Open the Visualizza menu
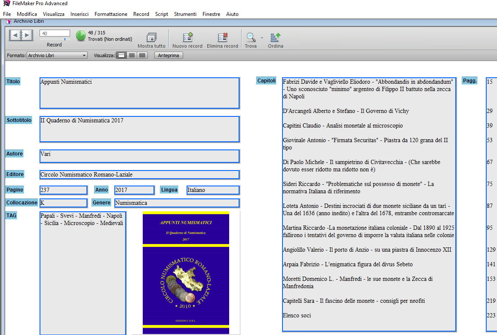 54,14
